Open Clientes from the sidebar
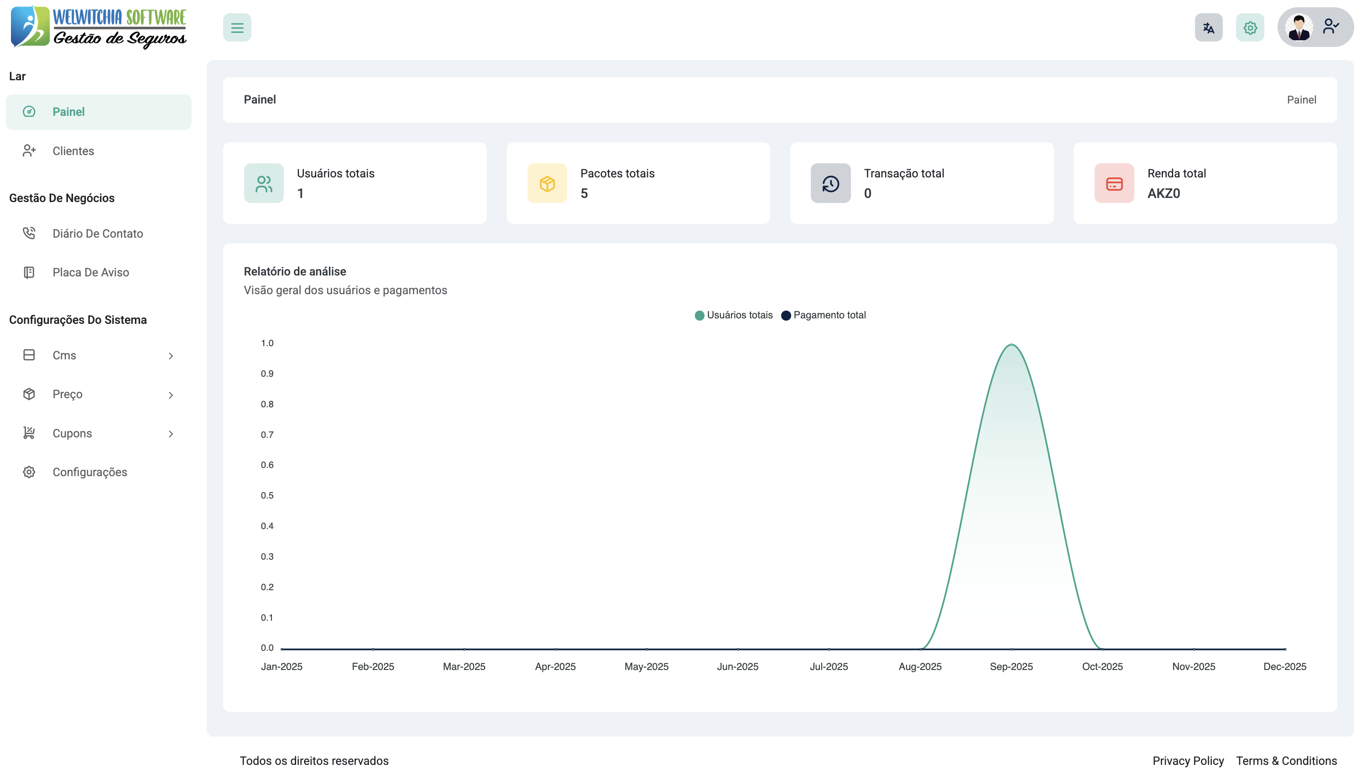Image resolution: width=1367 pixels, height=779 pixels. (73, 151)
